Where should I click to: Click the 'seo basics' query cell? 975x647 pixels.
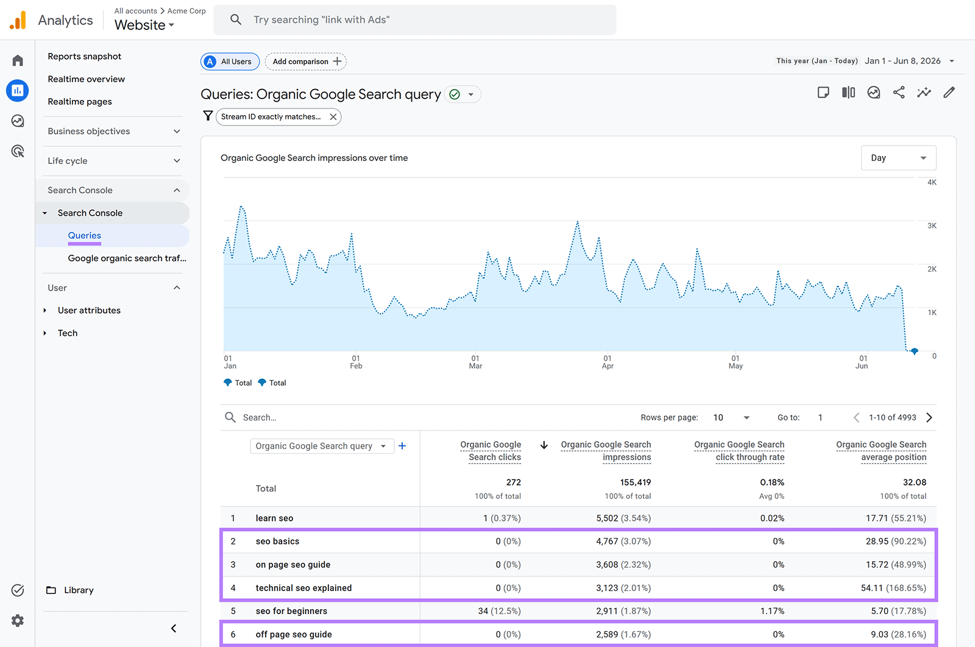pyautogui.click(x=277, y=542)
